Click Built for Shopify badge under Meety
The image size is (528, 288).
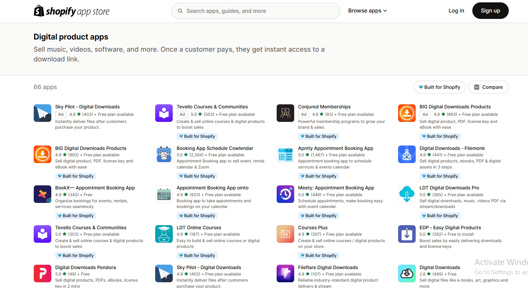(319, 216)
